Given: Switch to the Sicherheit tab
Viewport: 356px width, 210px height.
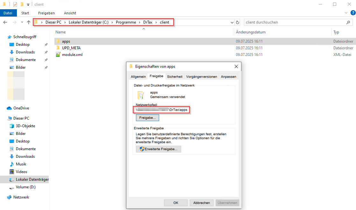Looking at the screenshot, I should pos(175,76).
